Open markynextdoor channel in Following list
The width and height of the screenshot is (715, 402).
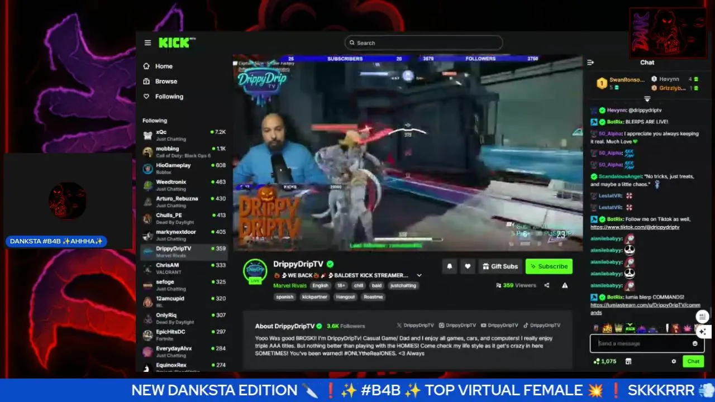(184, 235)
